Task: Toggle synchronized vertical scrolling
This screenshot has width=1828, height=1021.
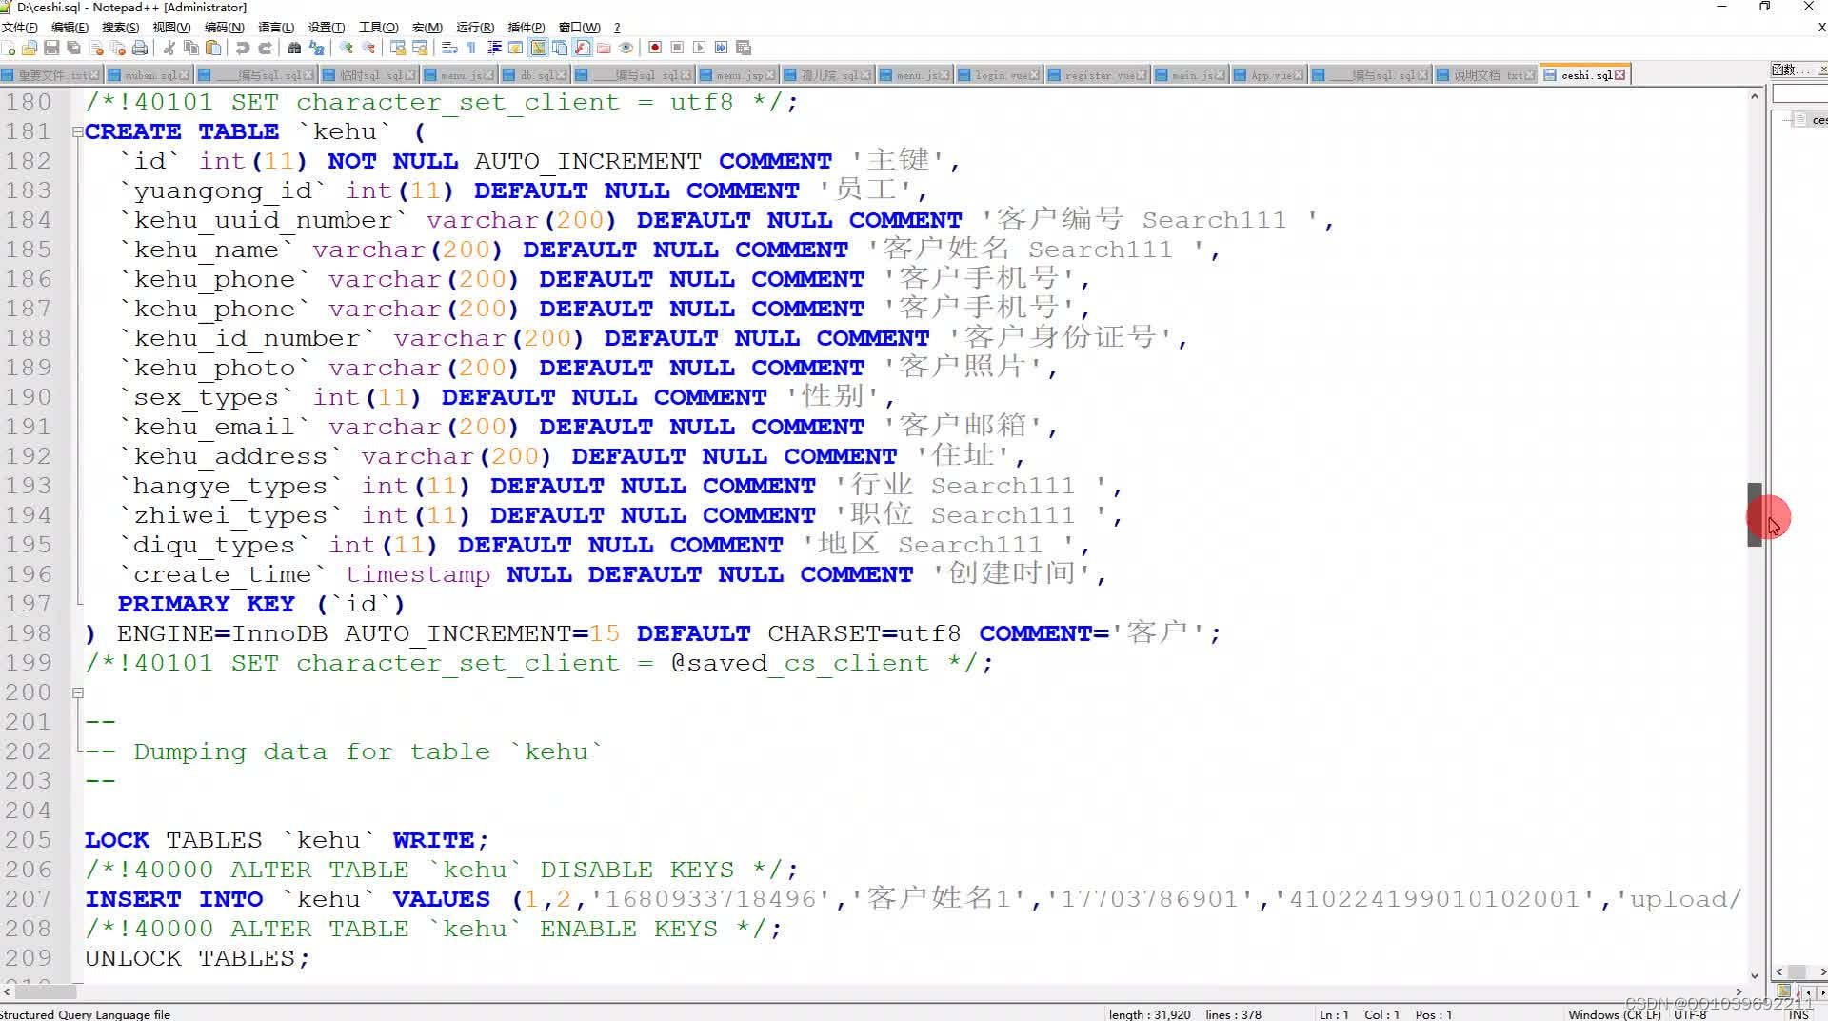Action: click(398, 48)
